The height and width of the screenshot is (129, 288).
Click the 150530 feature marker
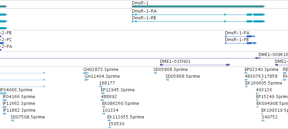(x=109, y=127)
